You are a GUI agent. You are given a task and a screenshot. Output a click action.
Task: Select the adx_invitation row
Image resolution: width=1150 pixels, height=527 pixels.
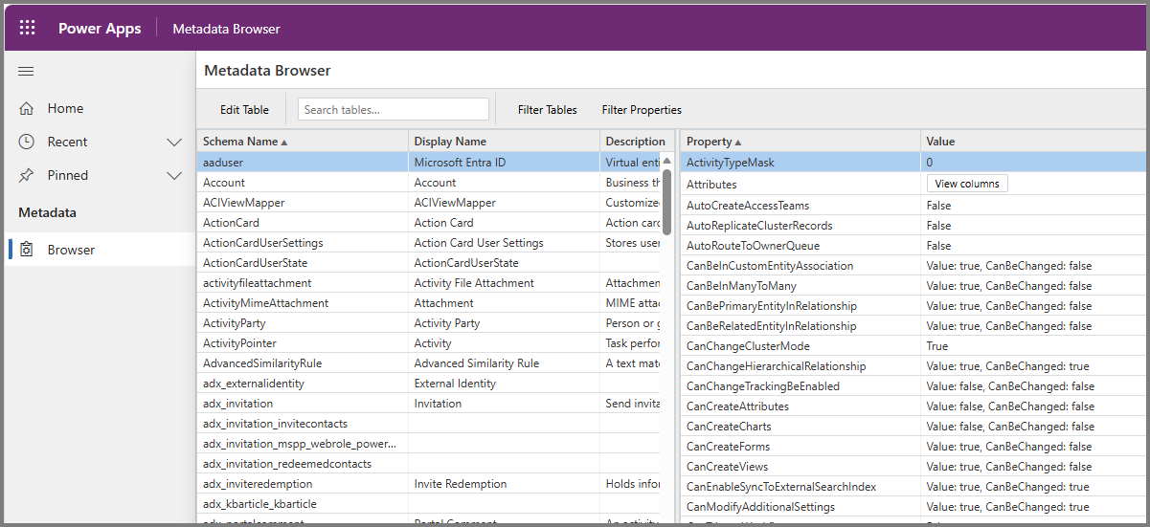pyautogui.click(x=428, y=404)
